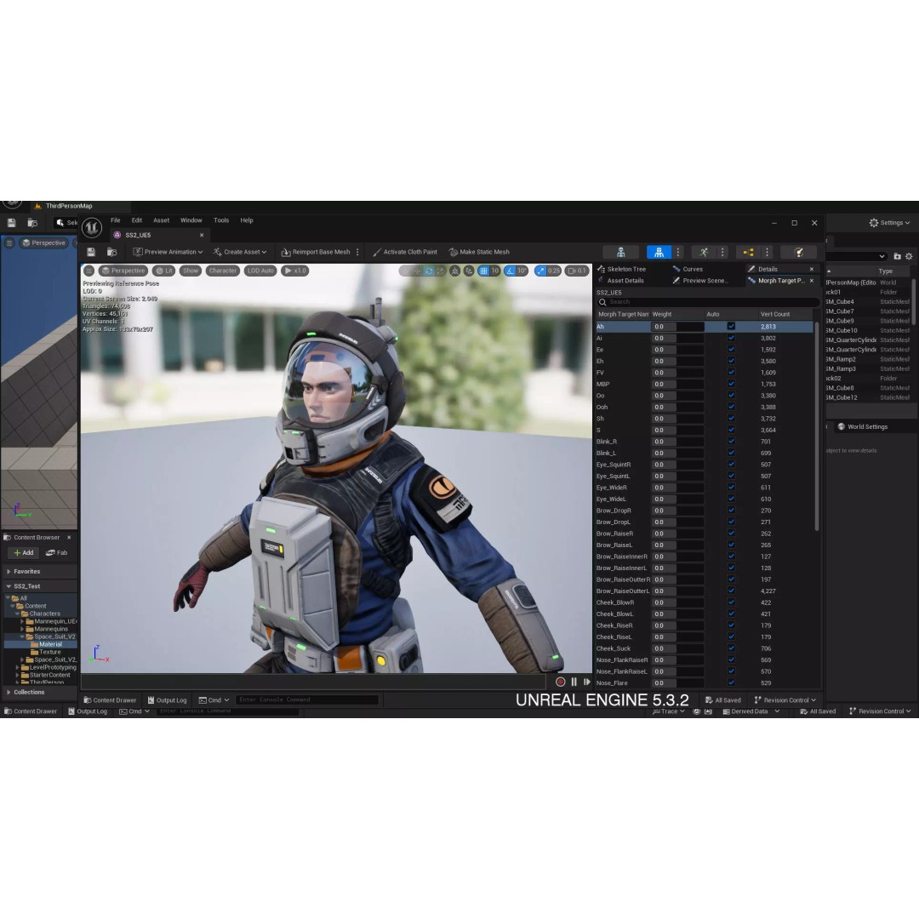The image size is (919, 919).
Task: Save level from main editor toolbar
Action: point(11,223)
